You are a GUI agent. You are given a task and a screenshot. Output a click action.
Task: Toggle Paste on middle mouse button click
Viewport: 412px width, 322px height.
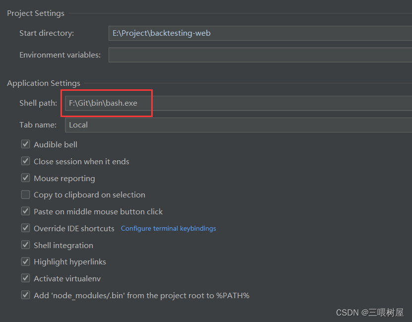coord(25,211)
